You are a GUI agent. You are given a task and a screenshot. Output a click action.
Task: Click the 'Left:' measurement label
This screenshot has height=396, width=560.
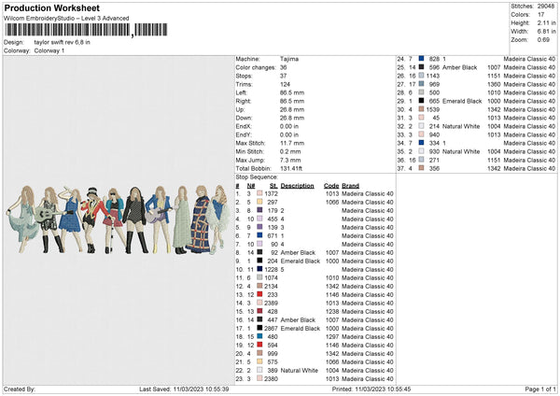241,92
